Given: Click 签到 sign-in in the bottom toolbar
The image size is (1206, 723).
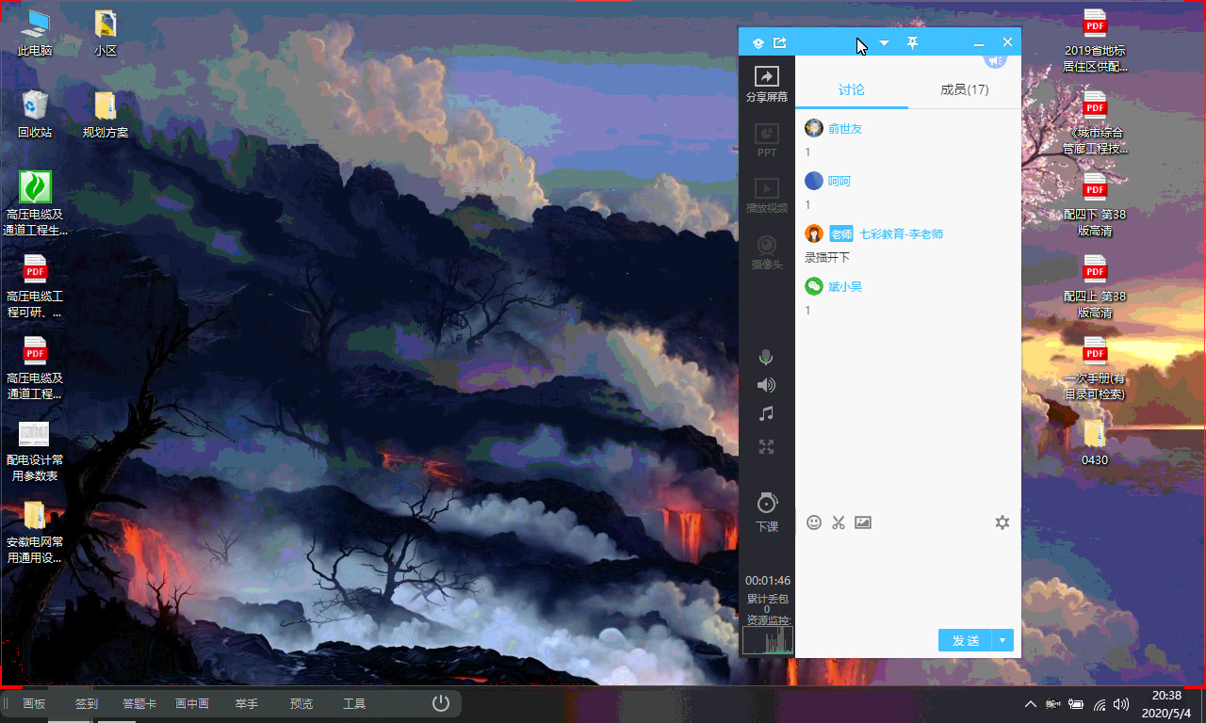Looking at the screenshot, I should click(87, 703).
